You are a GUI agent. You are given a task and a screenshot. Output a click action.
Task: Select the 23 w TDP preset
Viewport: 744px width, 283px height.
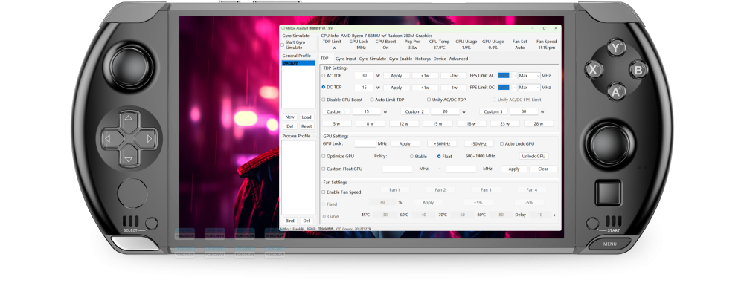(x=505, y=124)
